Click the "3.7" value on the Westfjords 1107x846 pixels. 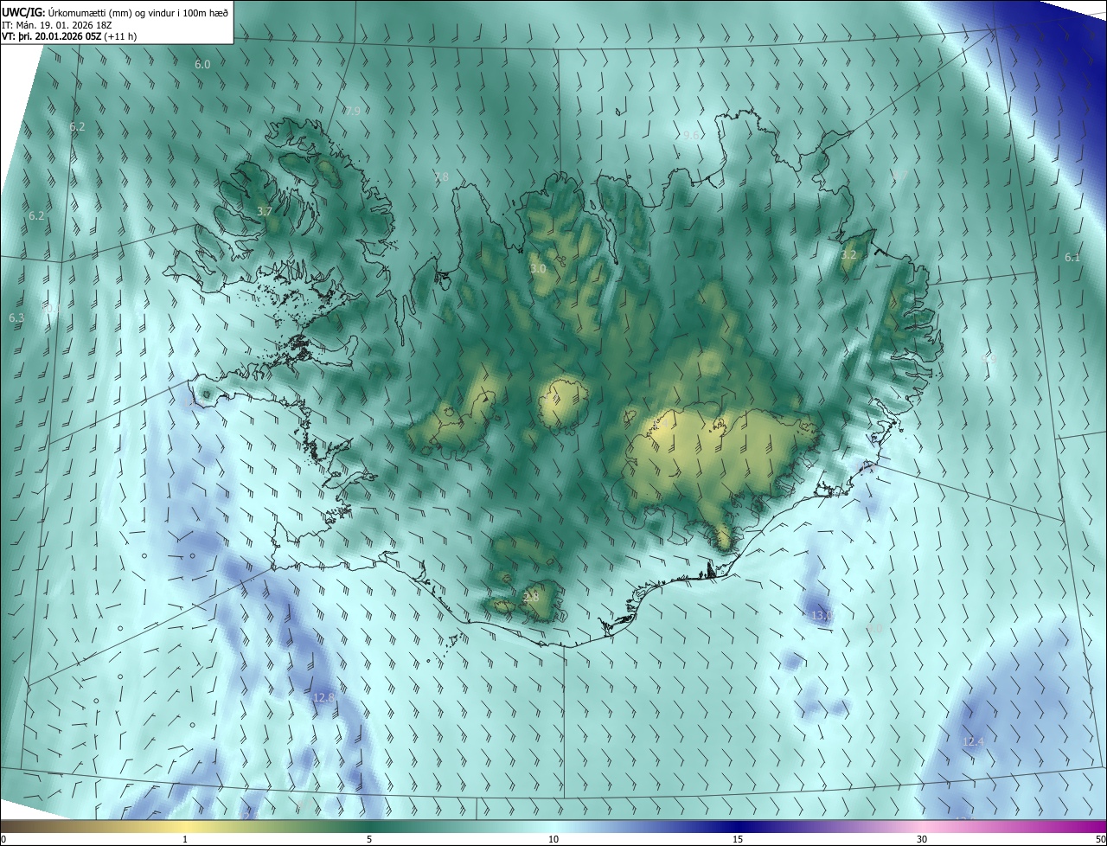[265, 211]
